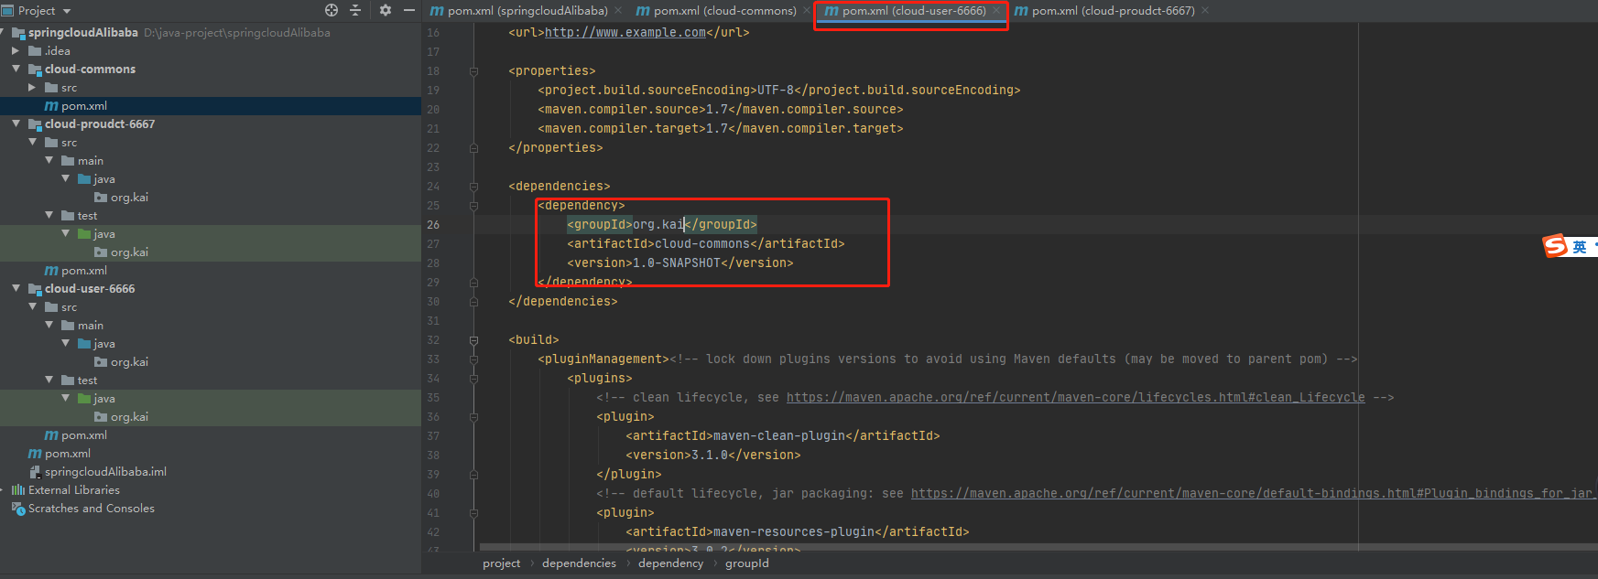The height and width of the screenshot is (579, 1598).
Task: Click Maven icon of cloud-commons pom.xml in tree
Action: coord(51,106)
